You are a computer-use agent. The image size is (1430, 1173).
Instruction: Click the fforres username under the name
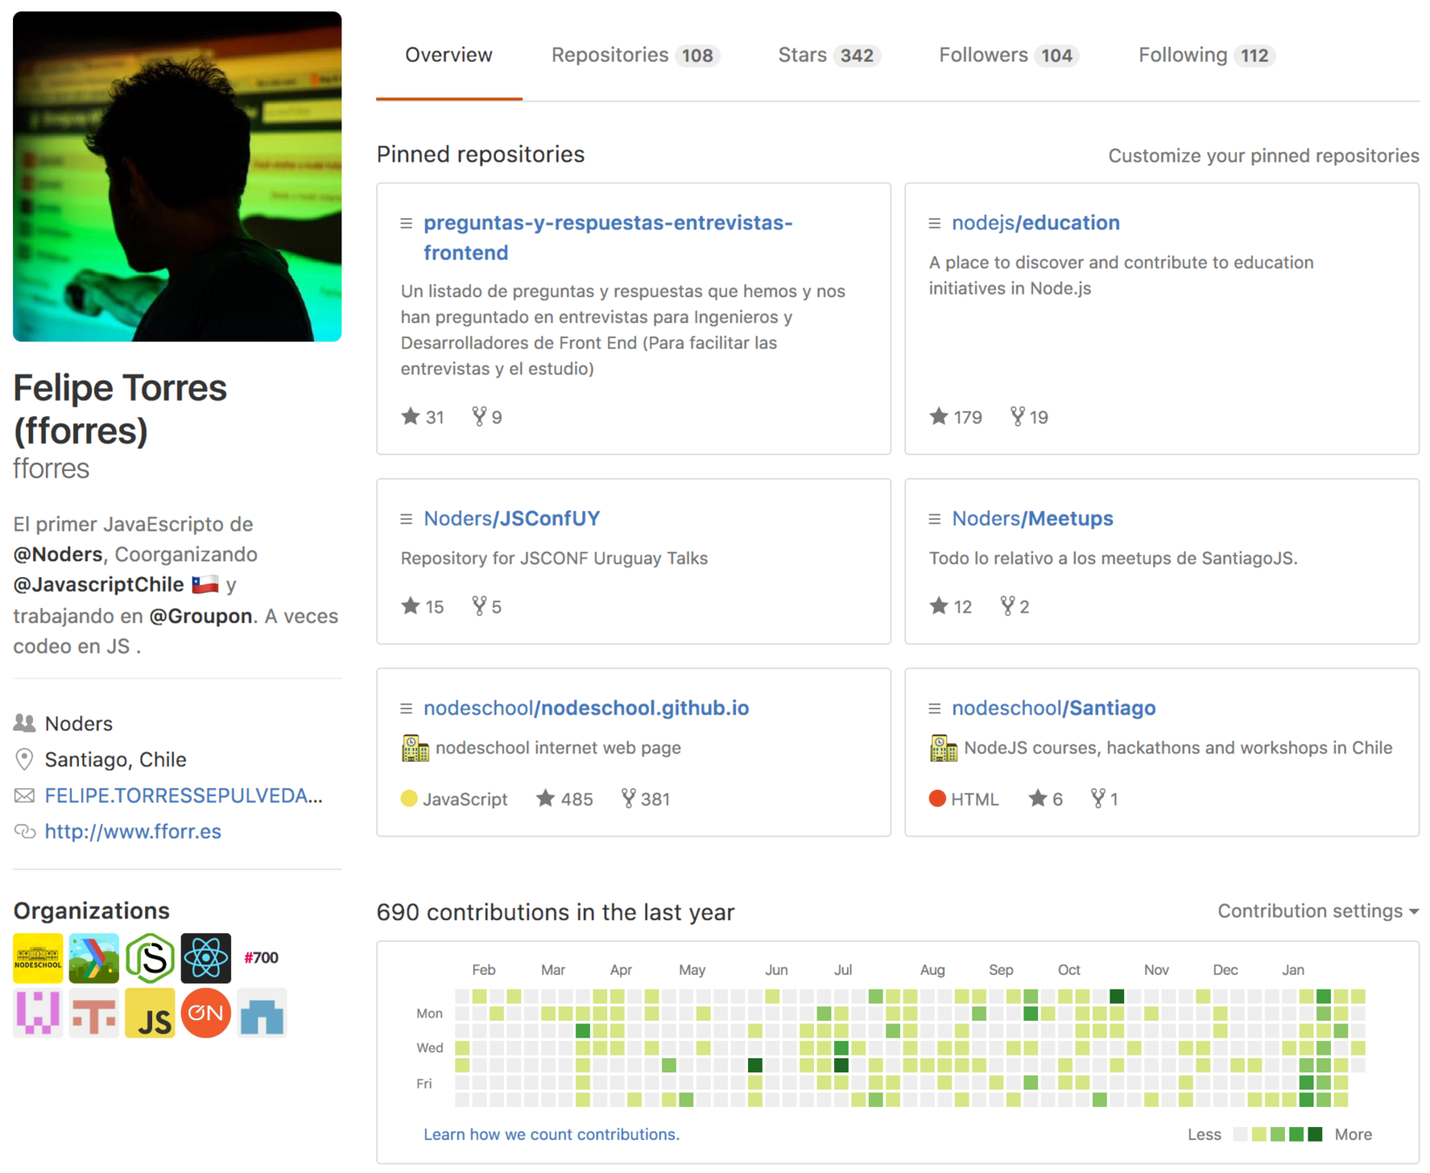(x=51, y=468)
